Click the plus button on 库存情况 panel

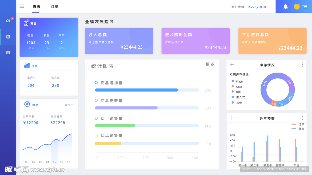[232, 64]
